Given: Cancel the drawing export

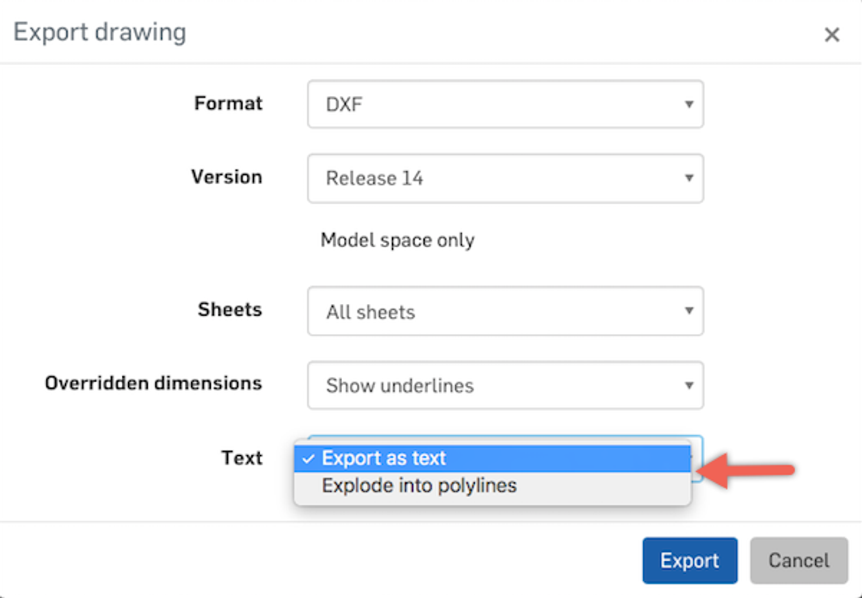Looking at the screenshot, I should click(x=798, y=560).
